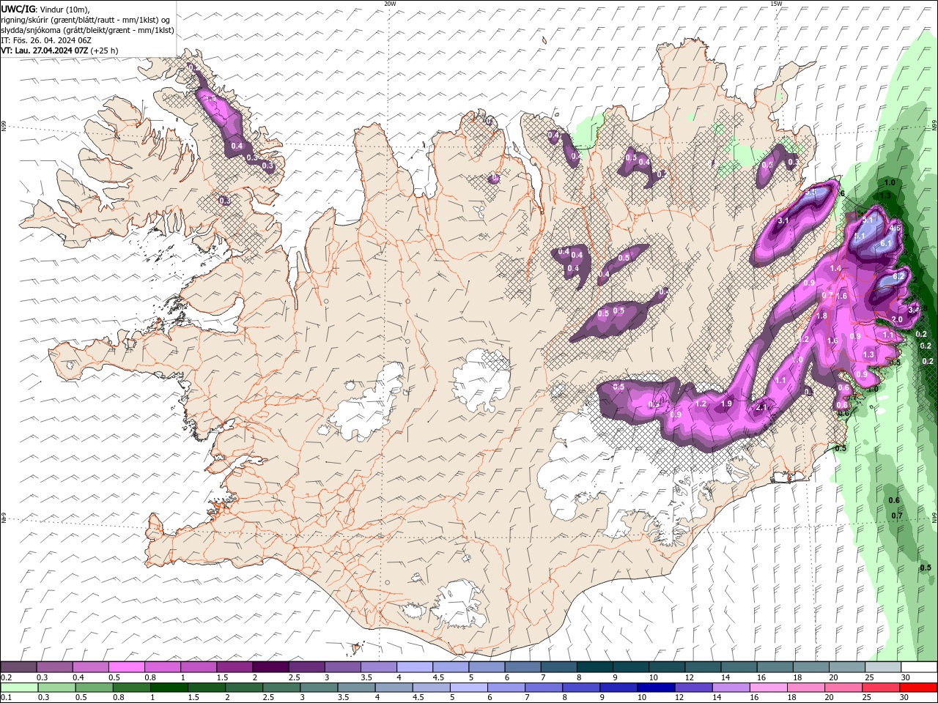Viewport: 938px width, 703px height.
Task: Pick the 3.5 grey-blue swatch in the bottom legend row
Action: 357,688
